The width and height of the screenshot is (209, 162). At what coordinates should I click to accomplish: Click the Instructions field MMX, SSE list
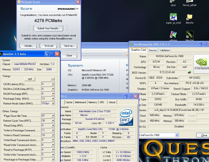tap(103, 141)
